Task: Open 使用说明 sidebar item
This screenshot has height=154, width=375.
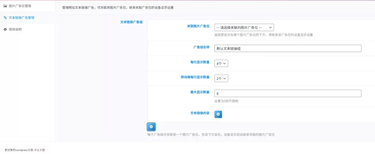Action: 27,29
